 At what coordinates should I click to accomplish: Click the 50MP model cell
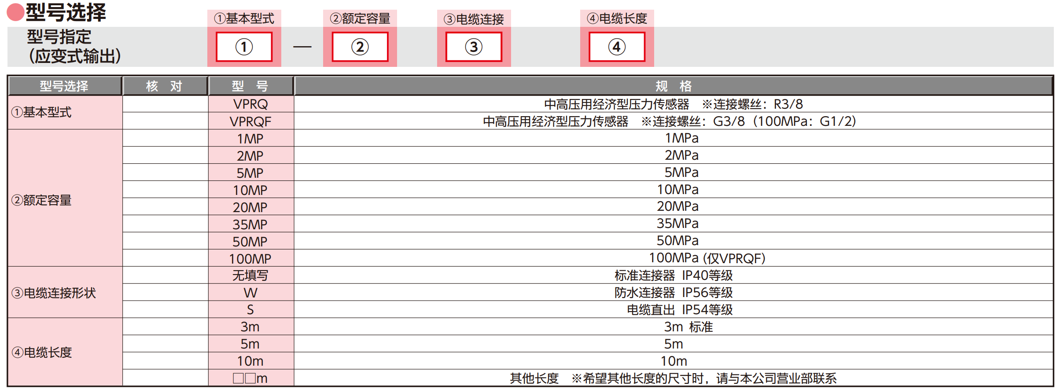pos(251,241)
